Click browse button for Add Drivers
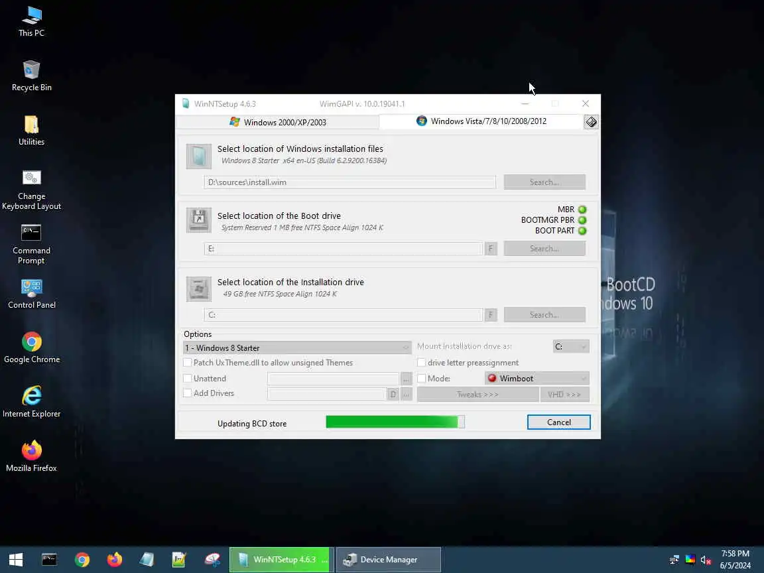Viewport: 764px width, 573px height. point(406,394)
